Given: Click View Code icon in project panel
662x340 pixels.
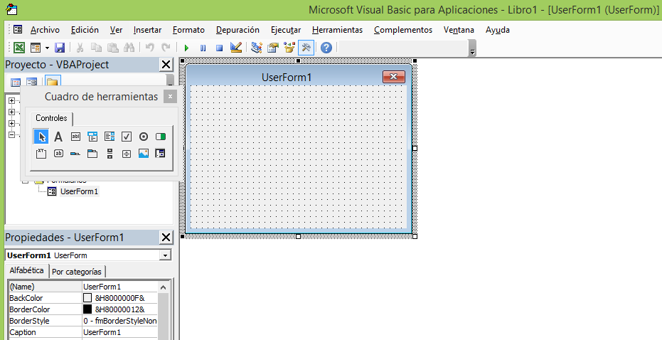Looking at the screenshot, I should (x=16, y=82).
